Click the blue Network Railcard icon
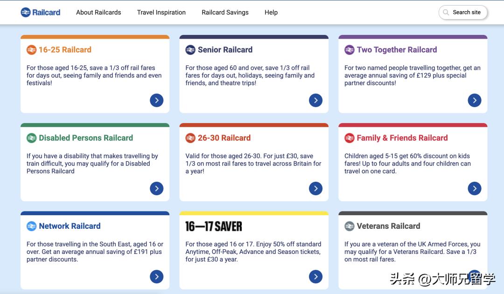The height and width of the screenshot is (294, 504). tap(31, 226)
